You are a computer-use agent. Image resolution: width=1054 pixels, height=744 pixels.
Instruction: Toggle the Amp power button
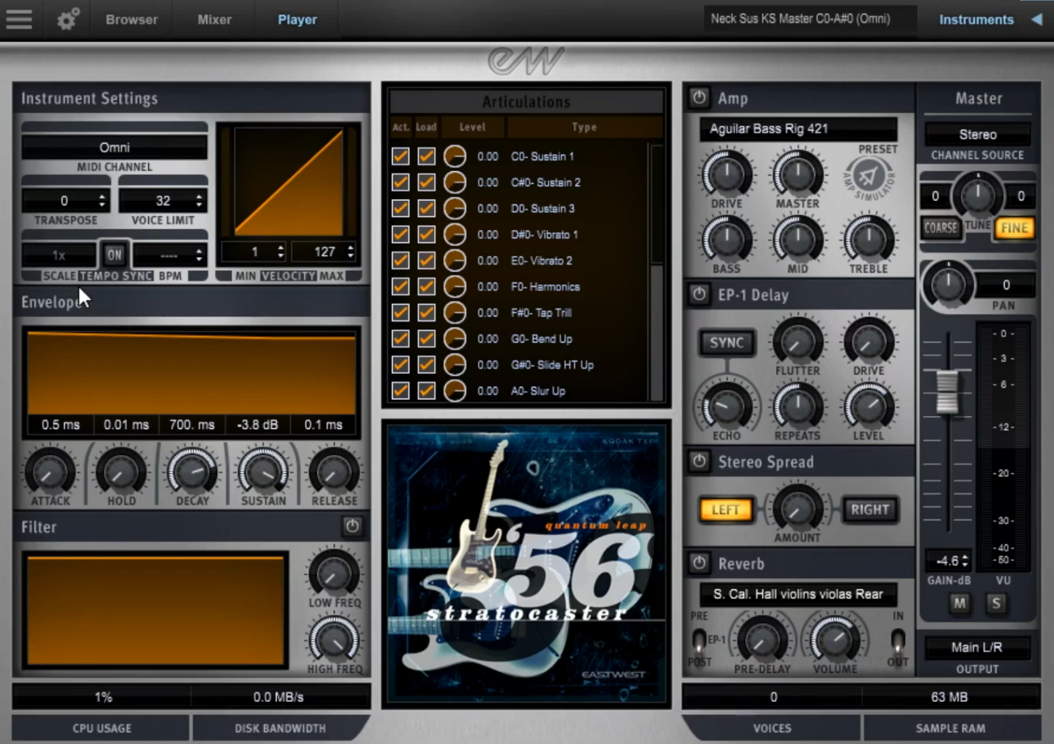point(699,98)
